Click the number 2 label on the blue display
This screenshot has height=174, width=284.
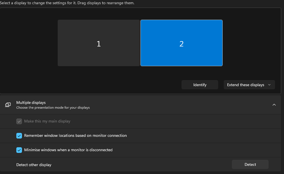coord(181,44)
